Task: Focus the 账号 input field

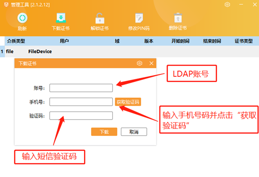Action: pyautogui.click(x=81, y=88)
